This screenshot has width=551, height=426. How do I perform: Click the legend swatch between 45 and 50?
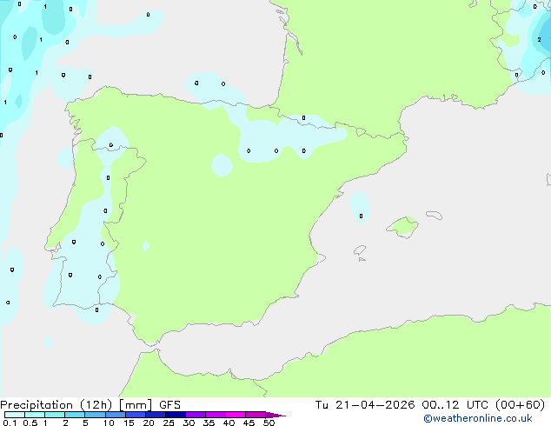point(256,415)
